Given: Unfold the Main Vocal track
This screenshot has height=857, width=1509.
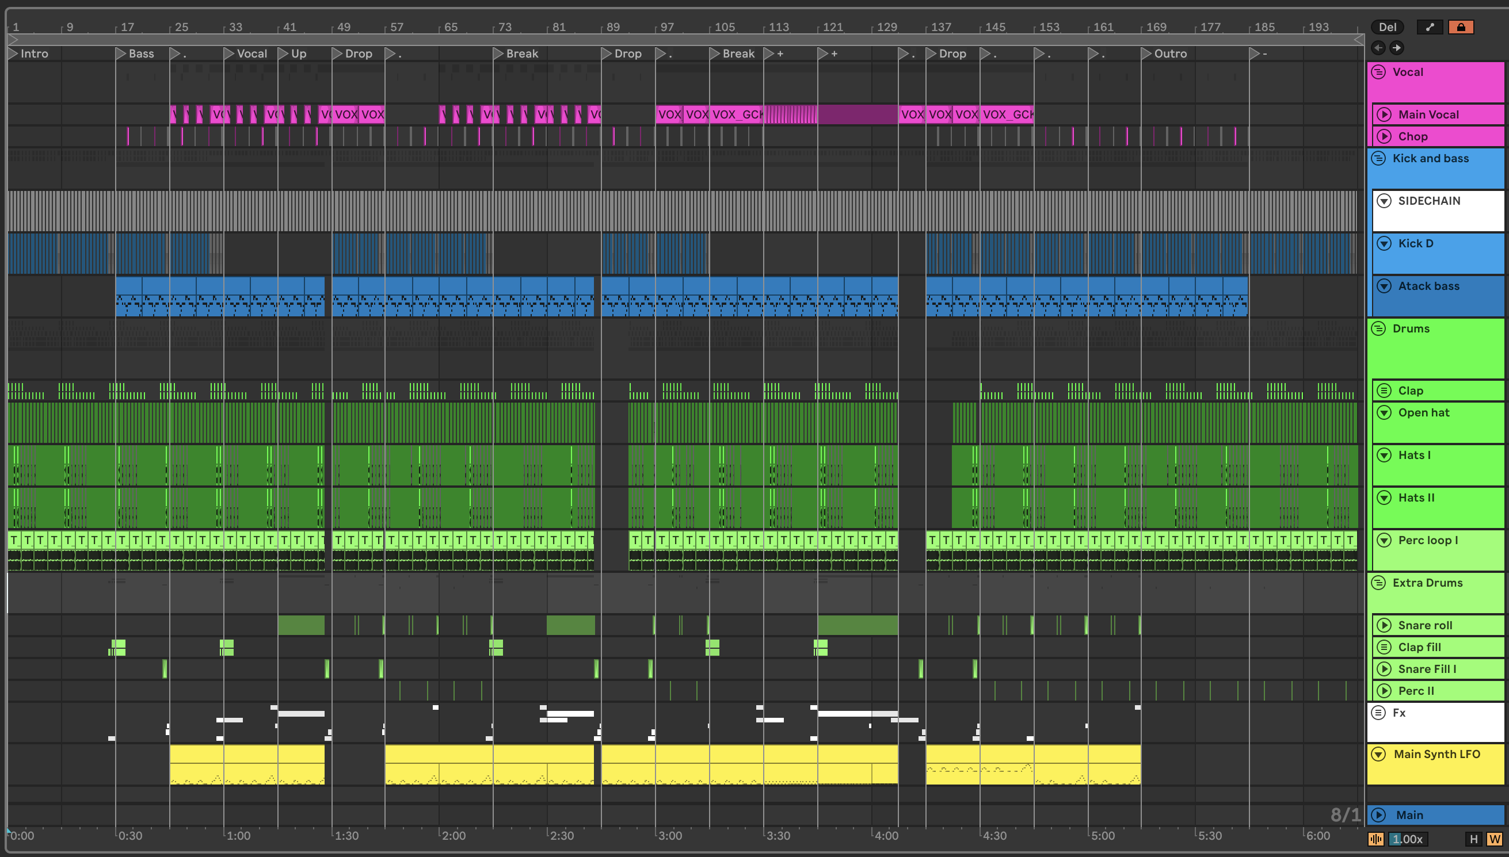Looking at the screenshot, I should click(1384, 114).
